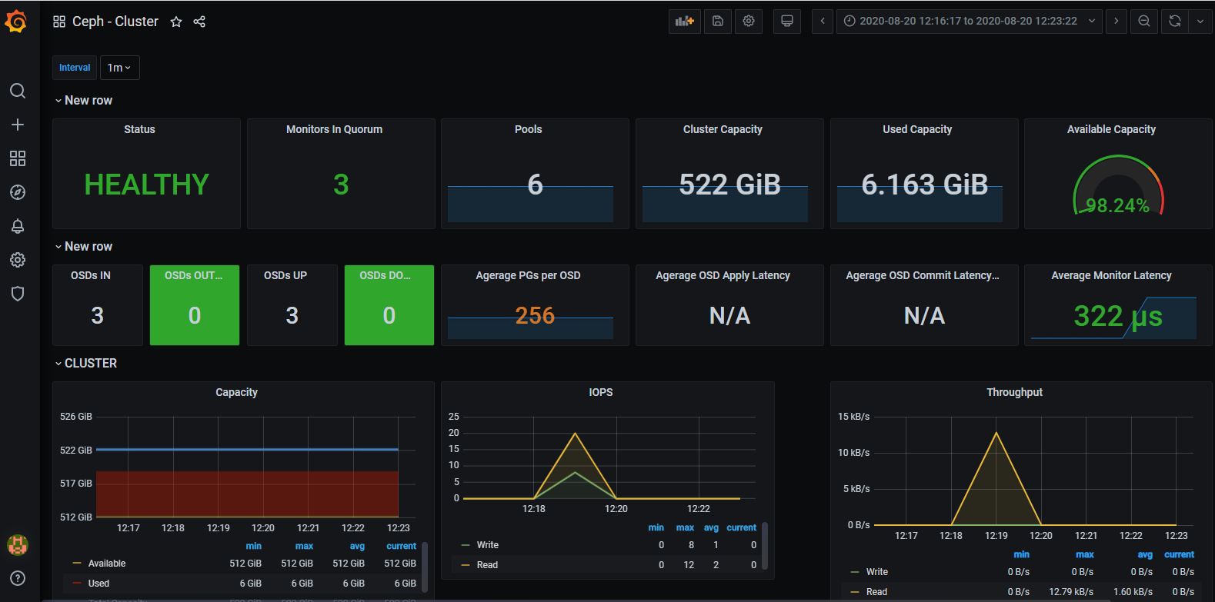The image size is (1215, 602).
Task: Collapse the CLUSTER row section
Action: pos(85,364)
